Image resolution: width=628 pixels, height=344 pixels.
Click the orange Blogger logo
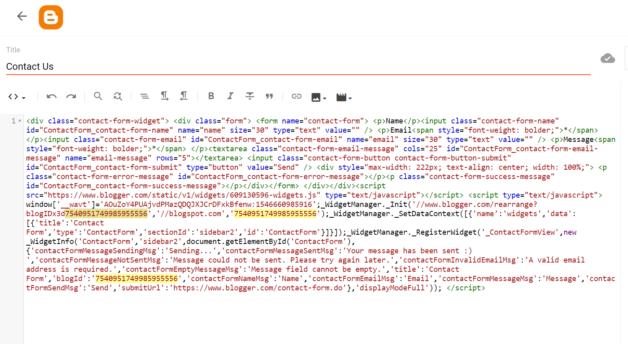(51, 17)
